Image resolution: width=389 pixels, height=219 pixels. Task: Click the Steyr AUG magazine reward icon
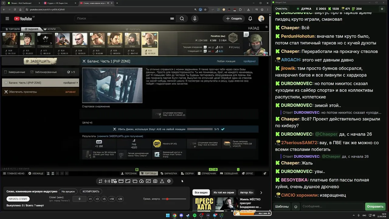pyautogui.click(x=88, y=154)
